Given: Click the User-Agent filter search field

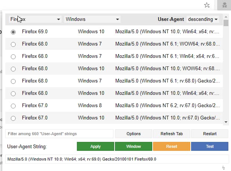Looking at the screenshot, I should click(59, 134).
